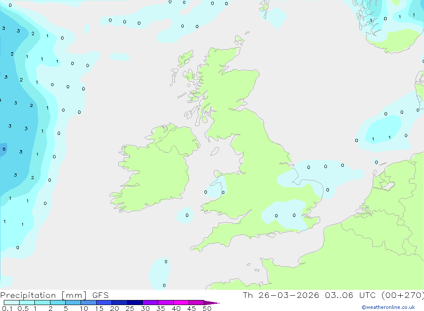
Task: Click the over-50 mm arrow at legend end
Action: [212, 303]
